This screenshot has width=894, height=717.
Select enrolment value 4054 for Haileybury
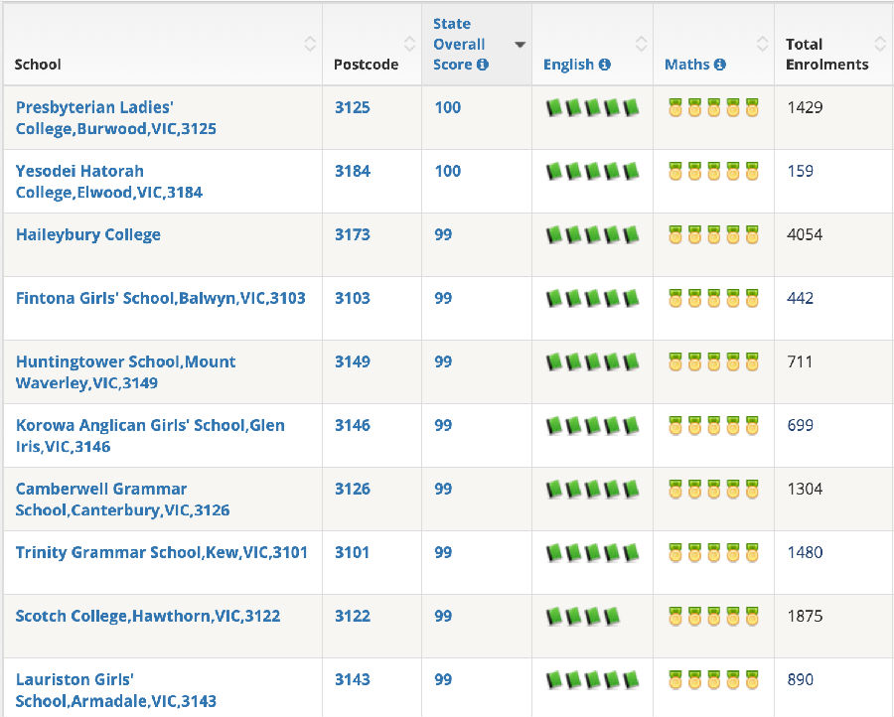[805, 234]
